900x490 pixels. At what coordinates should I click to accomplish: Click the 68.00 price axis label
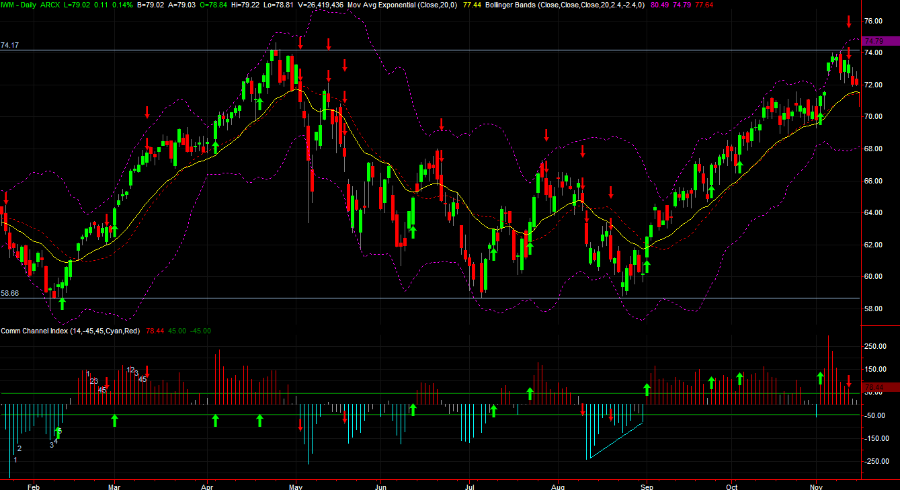[872, 149]
